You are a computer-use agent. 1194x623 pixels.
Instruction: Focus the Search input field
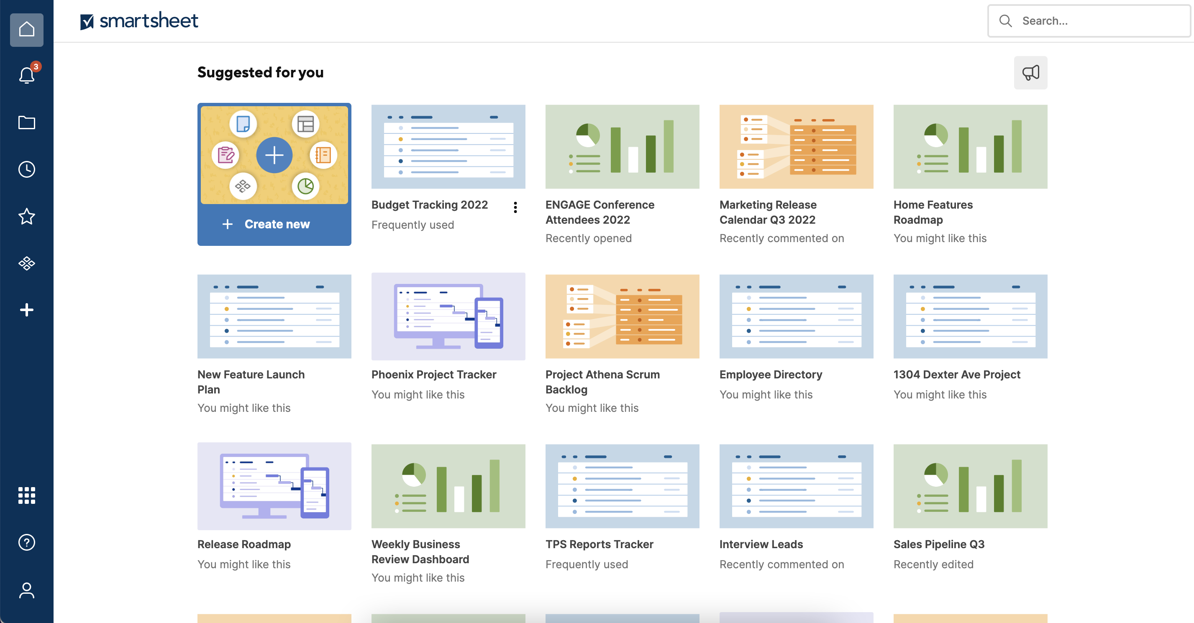click(x=1089, y=21)
